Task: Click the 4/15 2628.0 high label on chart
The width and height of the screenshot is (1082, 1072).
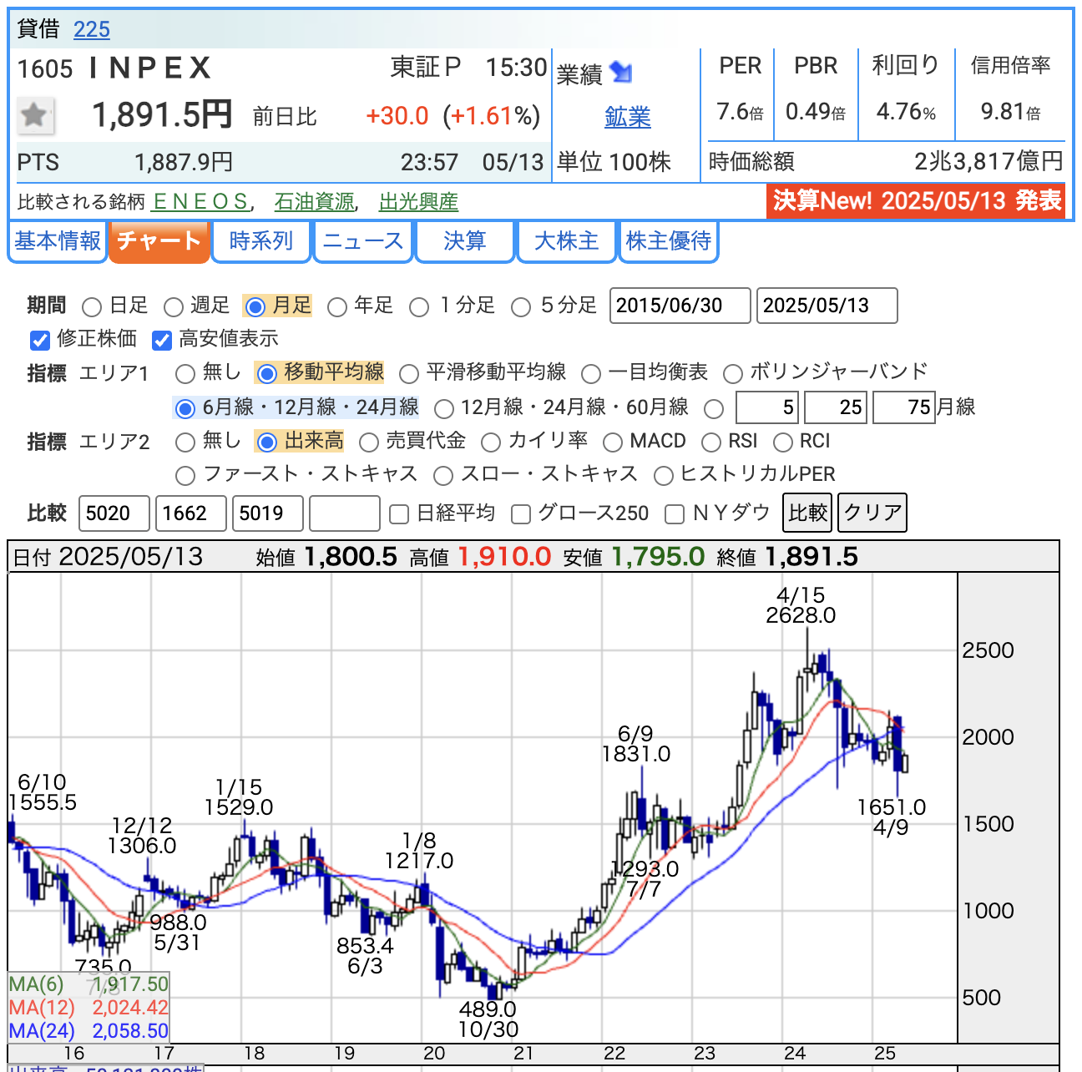Action: pos(801,605)
